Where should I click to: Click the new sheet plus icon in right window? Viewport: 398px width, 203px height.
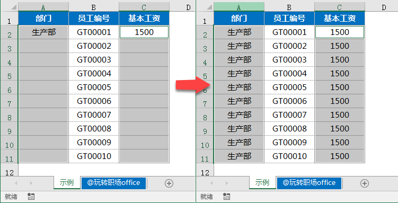tap(365, 183)
